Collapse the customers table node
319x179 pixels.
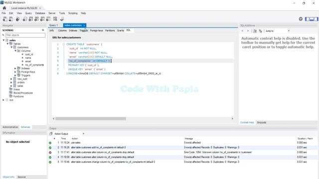coord(11,47)
